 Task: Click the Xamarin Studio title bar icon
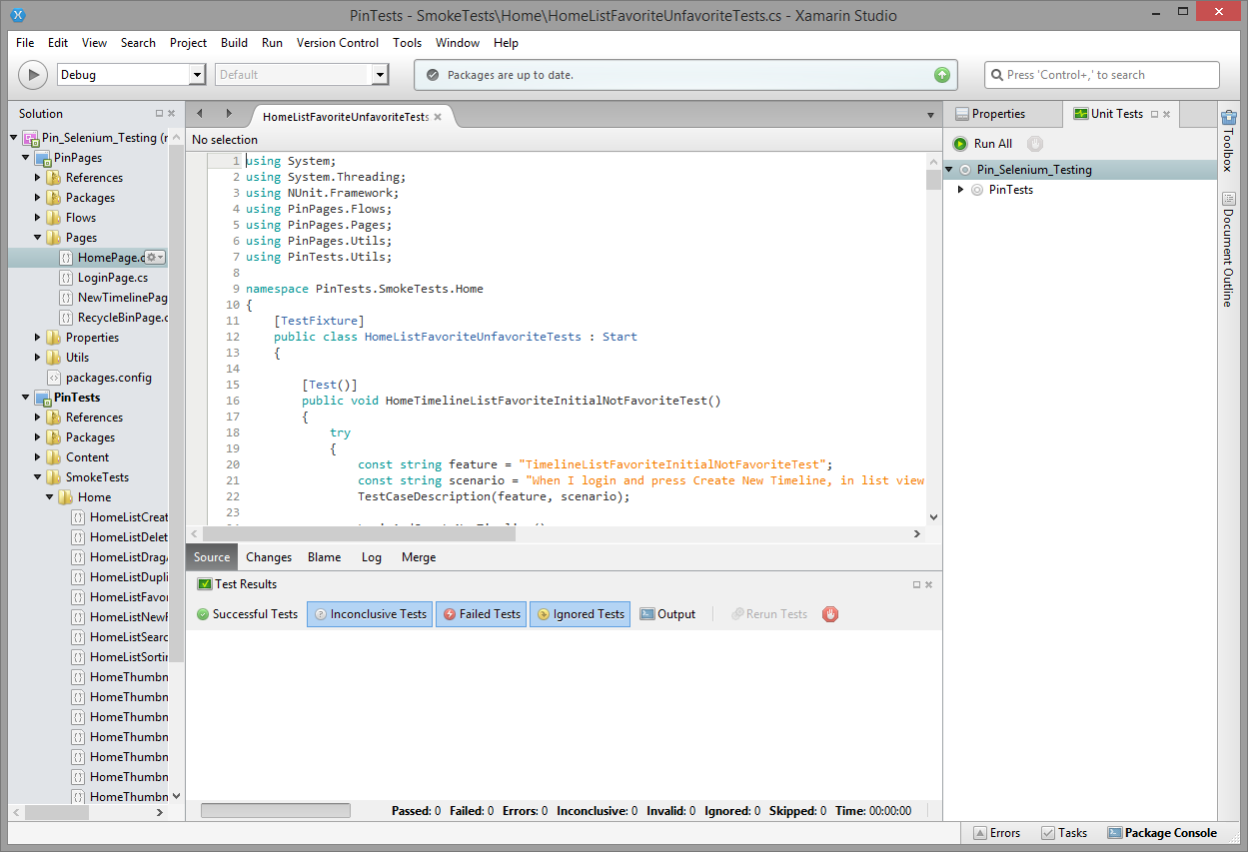point(17,15)
